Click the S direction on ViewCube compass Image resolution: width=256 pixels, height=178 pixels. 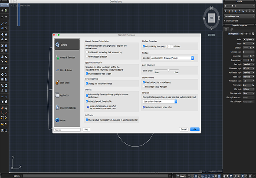(x=211, y=28)
